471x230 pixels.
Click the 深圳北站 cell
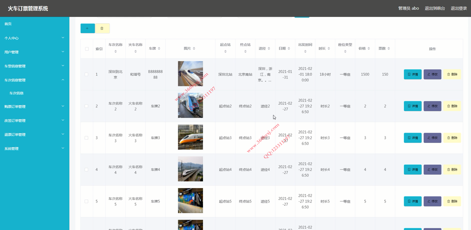pyautogui.click(x=225, y=75)
